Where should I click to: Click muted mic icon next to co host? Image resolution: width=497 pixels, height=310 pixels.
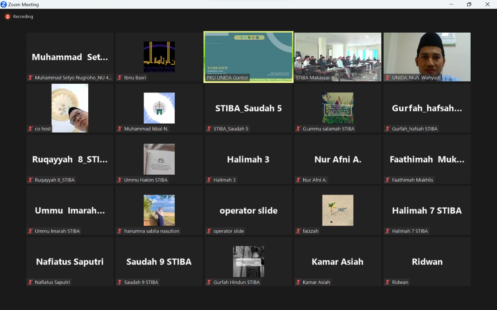coord(30,129)
